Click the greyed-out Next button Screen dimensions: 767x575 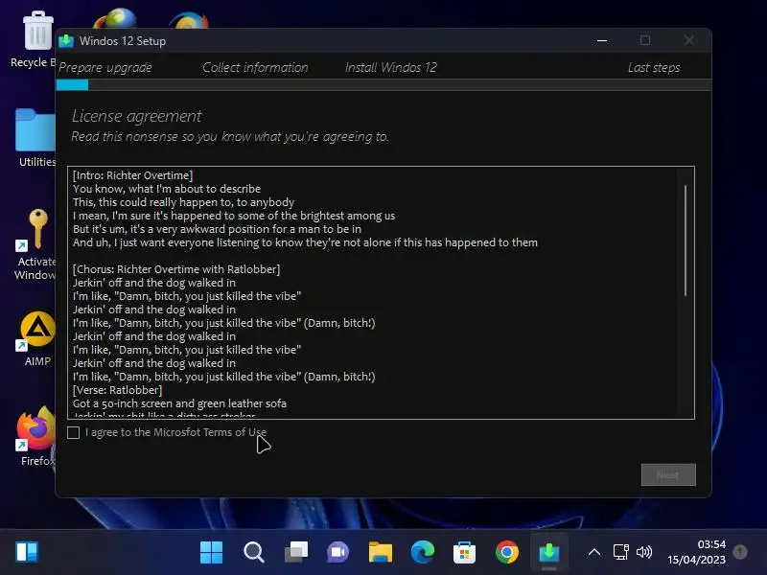point(668,474)
